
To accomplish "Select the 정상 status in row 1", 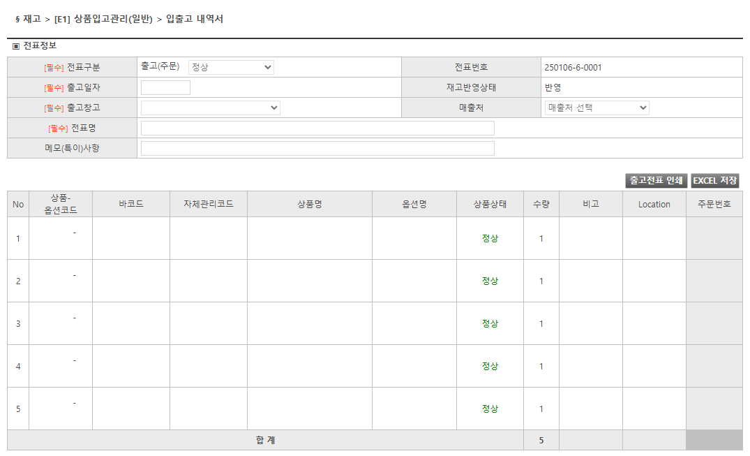I will click(490, 237).
